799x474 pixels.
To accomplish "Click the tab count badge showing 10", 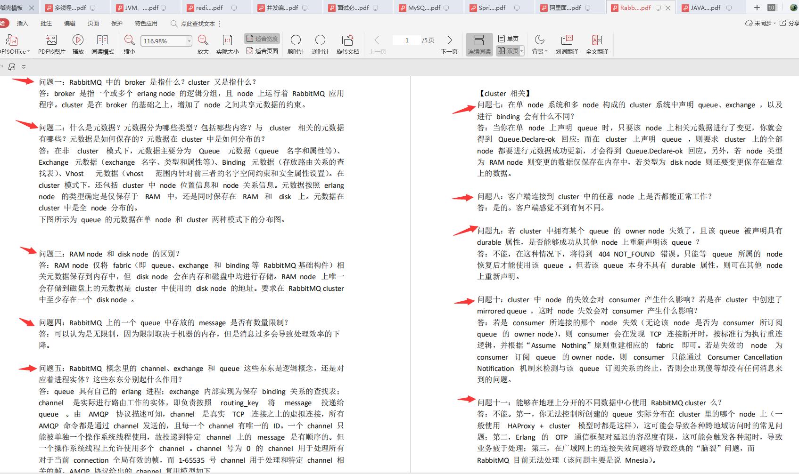I will tap(772, 8).
